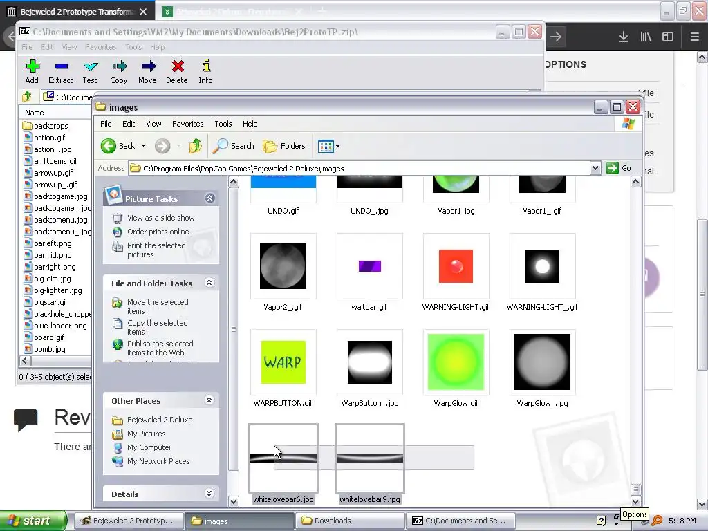Screen dimensions: 708x531
Task: Click the Views icon in Explorer toolbar
Action: [x=326, y=146]
